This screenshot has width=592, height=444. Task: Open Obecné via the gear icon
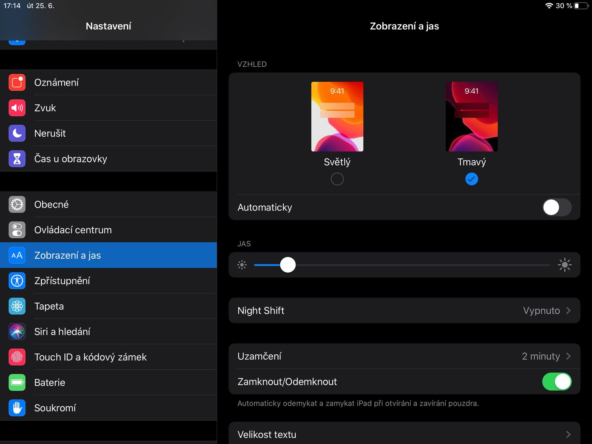click(x=17, y=204)
